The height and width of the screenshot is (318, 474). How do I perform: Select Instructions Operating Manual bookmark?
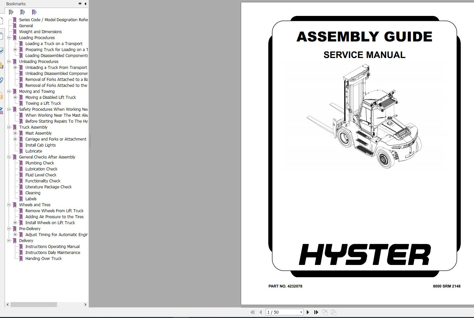click(x=52, y=247)
